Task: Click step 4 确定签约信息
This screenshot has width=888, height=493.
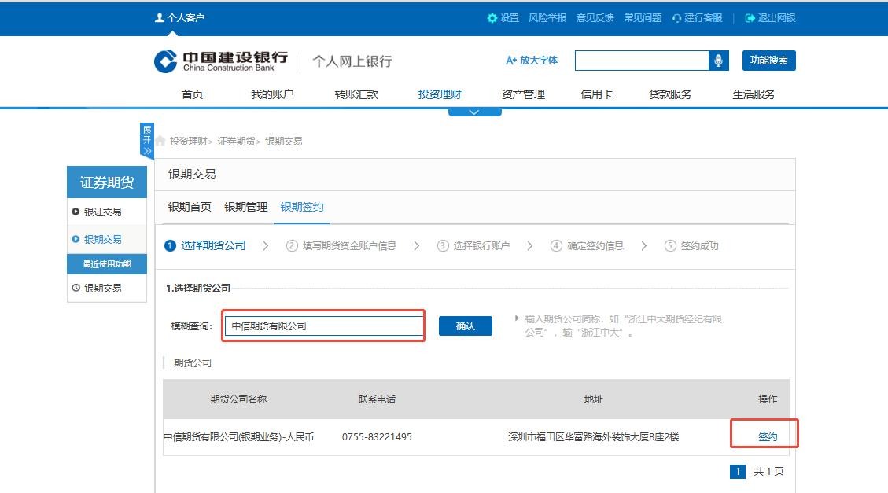Action: click(588, 245)
